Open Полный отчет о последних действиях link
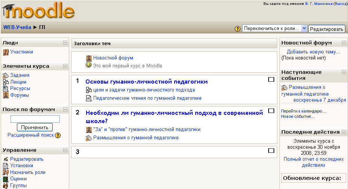This screenshot has height=189, width=348. (313, 162)
